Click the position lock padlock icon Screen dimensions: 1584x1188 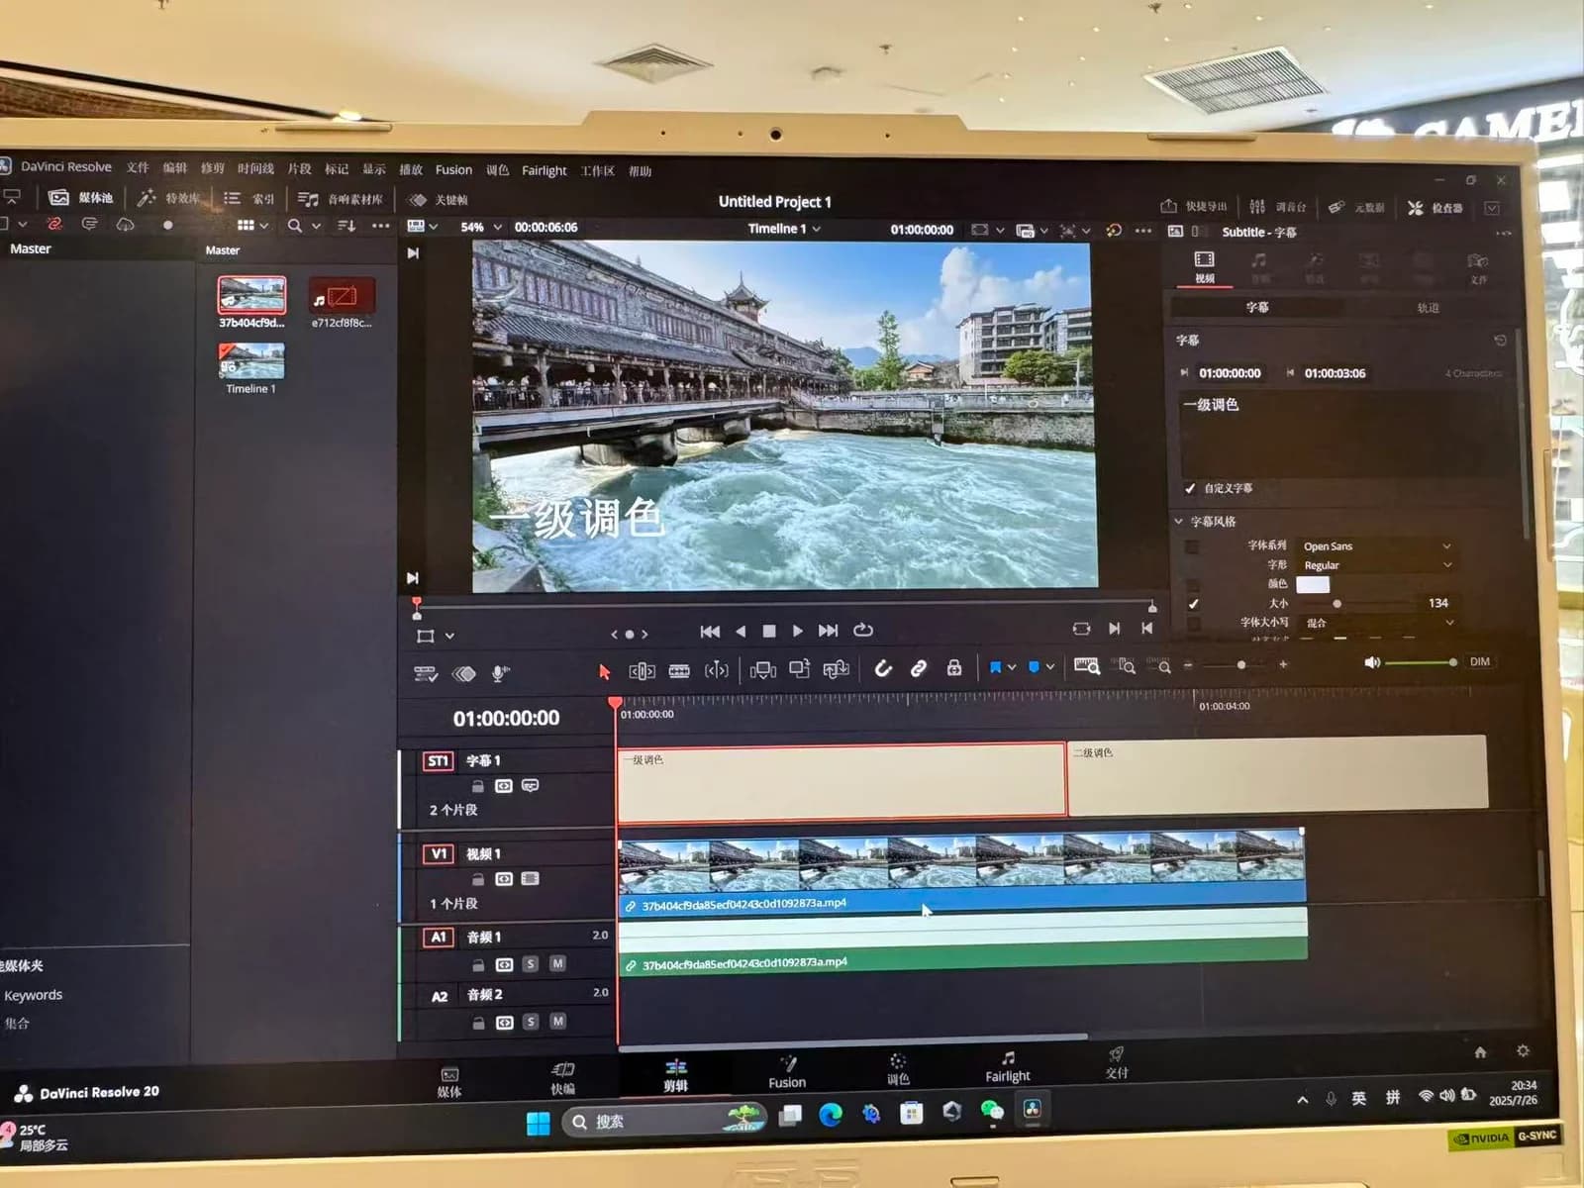point(953,668)
